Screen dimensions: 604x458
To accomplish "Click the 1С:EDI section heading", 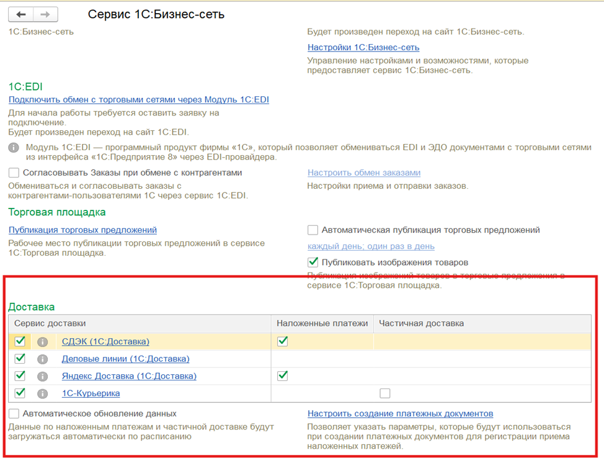I will pos(25,87).
